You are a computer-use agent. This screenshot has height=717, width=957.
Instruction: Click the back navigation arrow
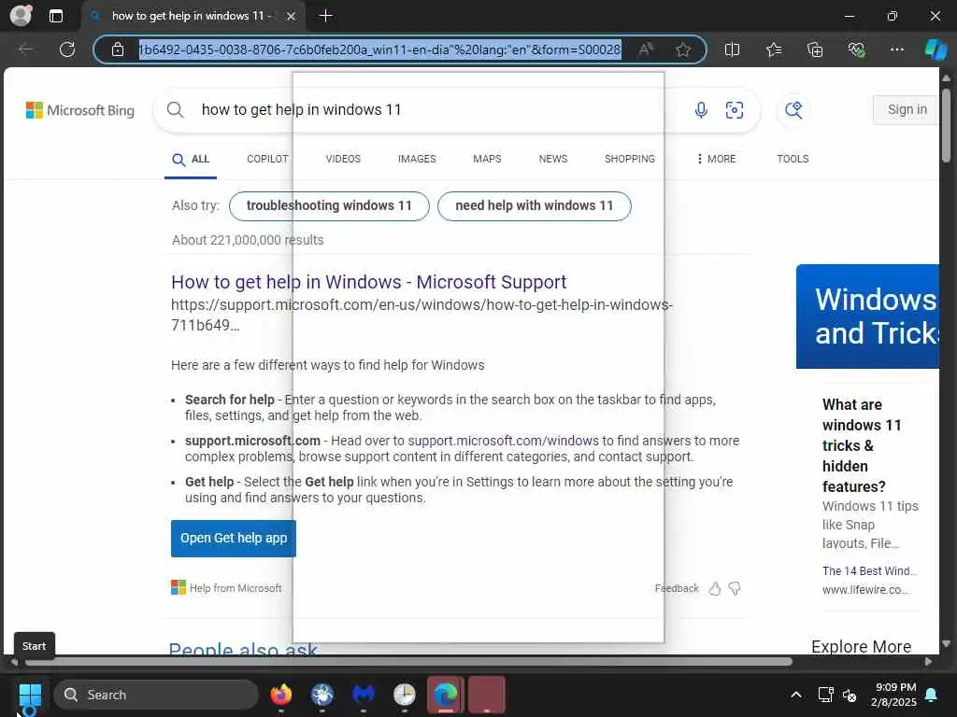(25, 49)
